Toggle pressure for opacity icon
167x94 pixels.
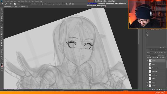click(x=42, y=4)
